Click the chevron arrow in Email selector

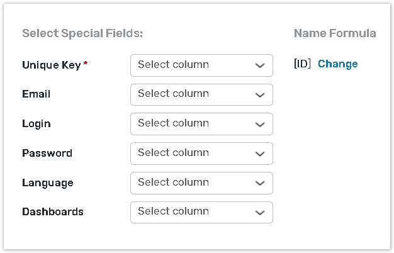click(260, 95)
